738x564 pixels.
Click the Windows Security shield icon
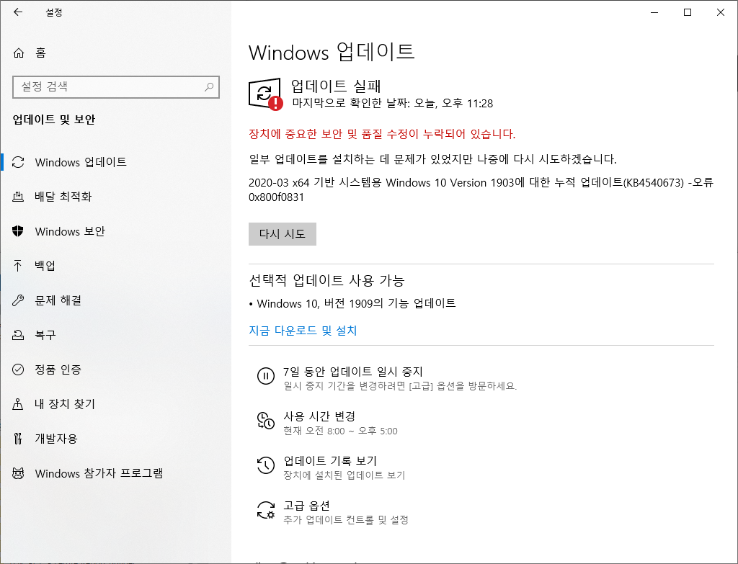tap(18, 231)
